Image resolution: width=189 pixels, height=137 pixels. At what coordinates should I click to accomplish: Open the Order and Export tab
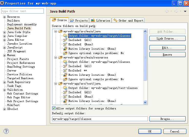pos(128,20)
